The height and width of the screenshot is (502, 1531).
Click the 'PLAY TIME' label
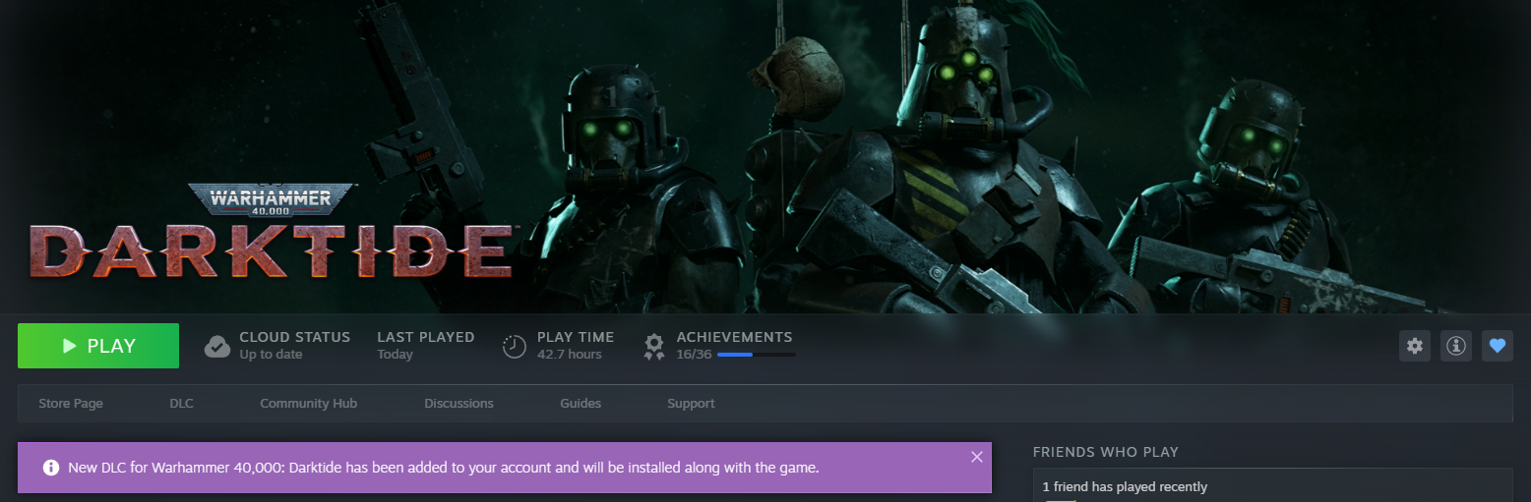(576, 337)
